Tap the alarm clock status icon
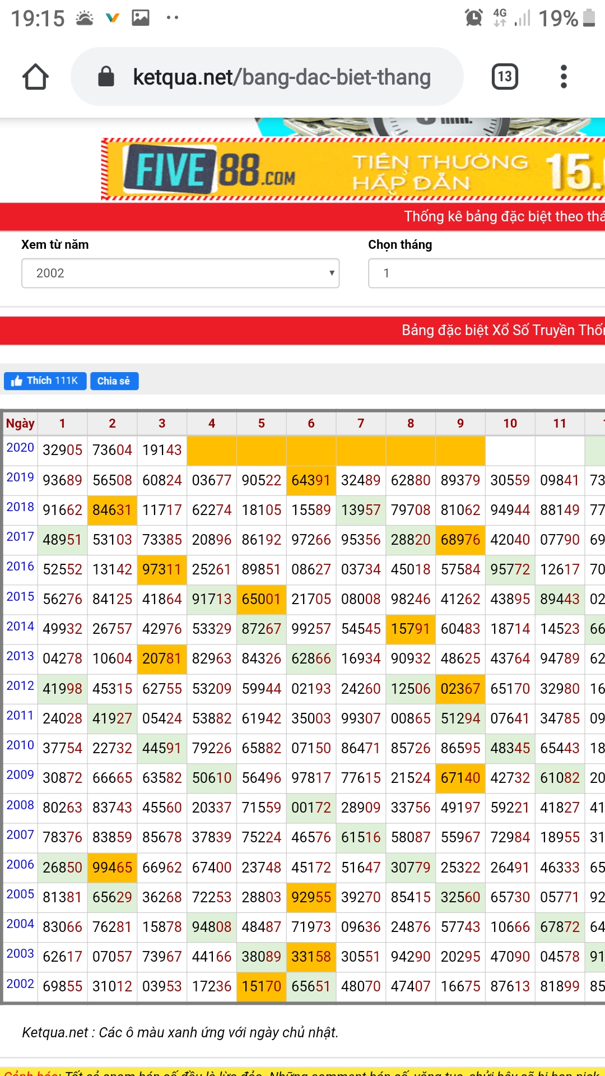Screen dimensions: 605x1076 coord(473,18)
